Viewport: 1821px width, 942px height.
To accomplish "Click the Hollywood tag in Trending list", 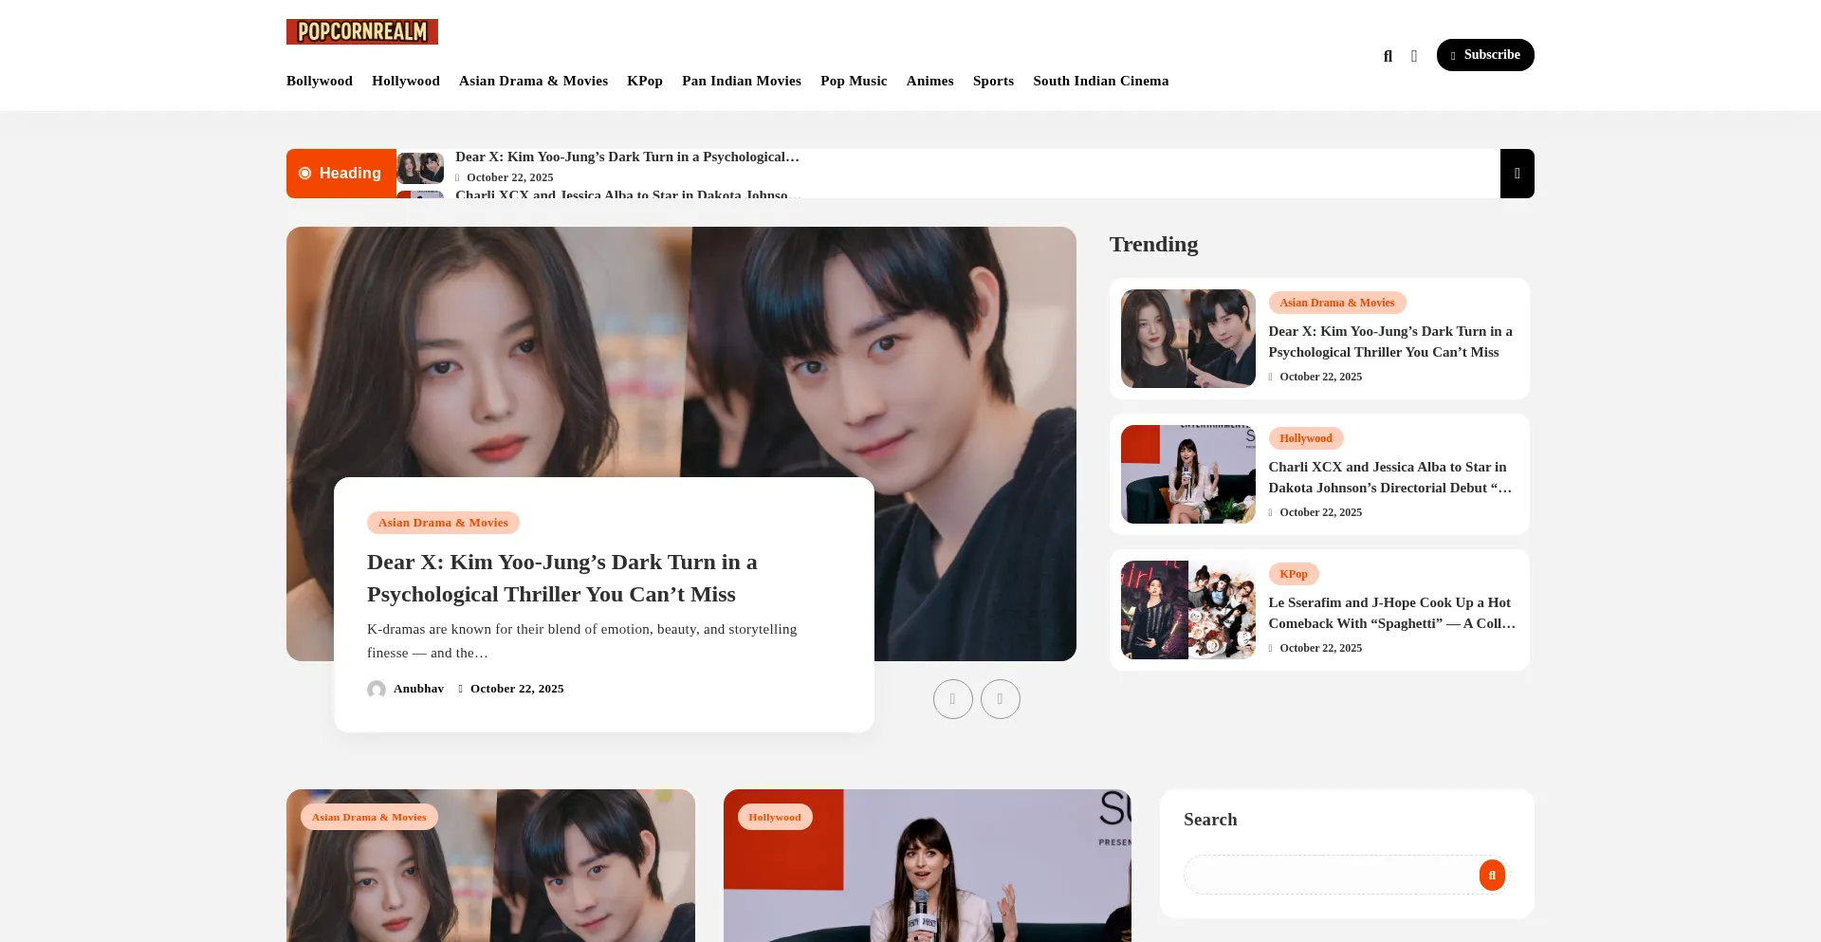I will 1305,438.
